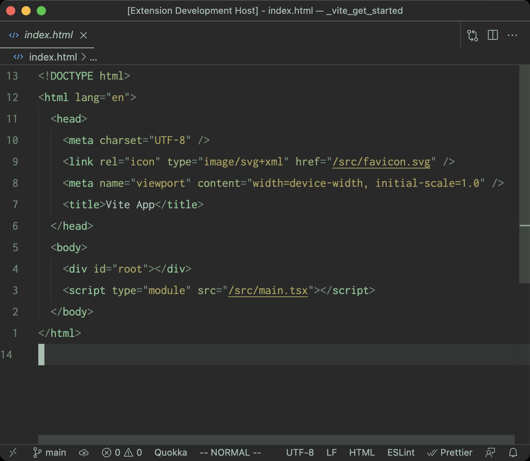
Task: Click the meta charset="UTF-8" line
Action: click(x=136, y=140)
